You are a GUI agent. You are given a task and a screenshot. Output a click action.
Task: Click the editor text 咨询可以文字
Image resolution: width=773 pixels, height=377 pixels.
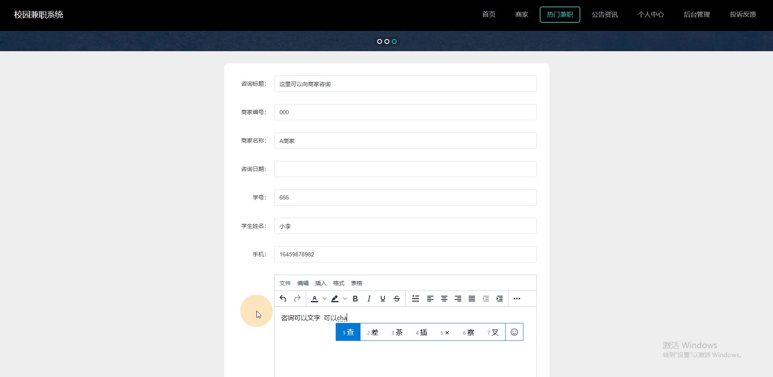coord(301,318)
